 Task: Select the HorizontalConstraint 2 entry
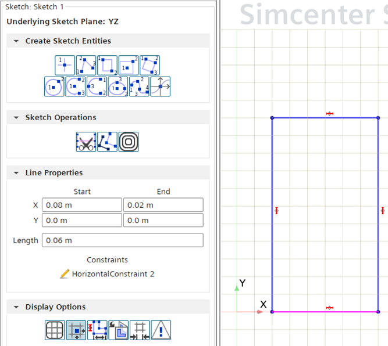113,274
